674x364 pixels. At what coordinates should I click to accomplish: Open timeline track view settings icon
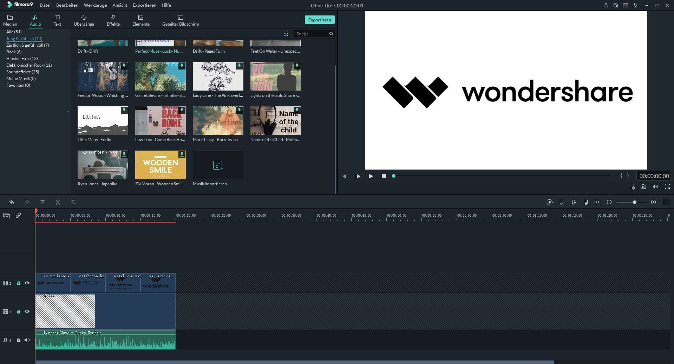point(666,202)
